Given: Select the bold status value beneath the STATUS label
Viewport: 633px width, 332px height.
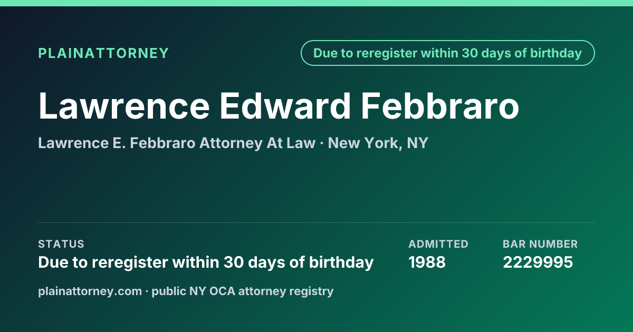Looking at the screenshot, I should point(206,262).
